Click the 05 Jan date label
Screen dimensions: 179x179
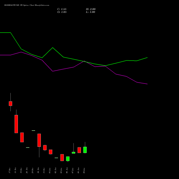coord(61,170)
